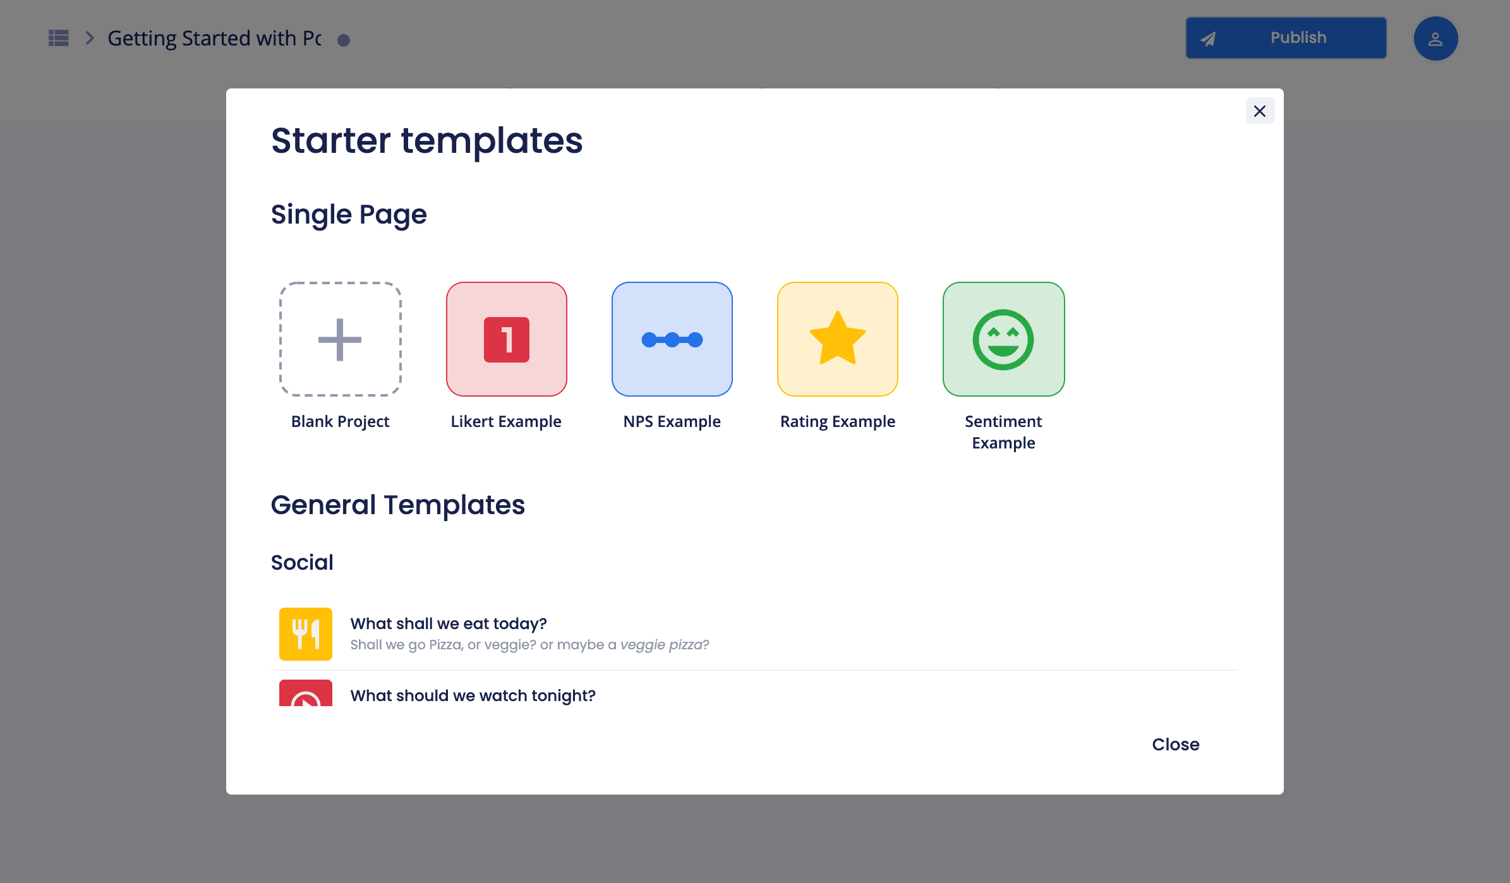
Task: Expand the Social templates section
Action: click(x=302, y=562)
